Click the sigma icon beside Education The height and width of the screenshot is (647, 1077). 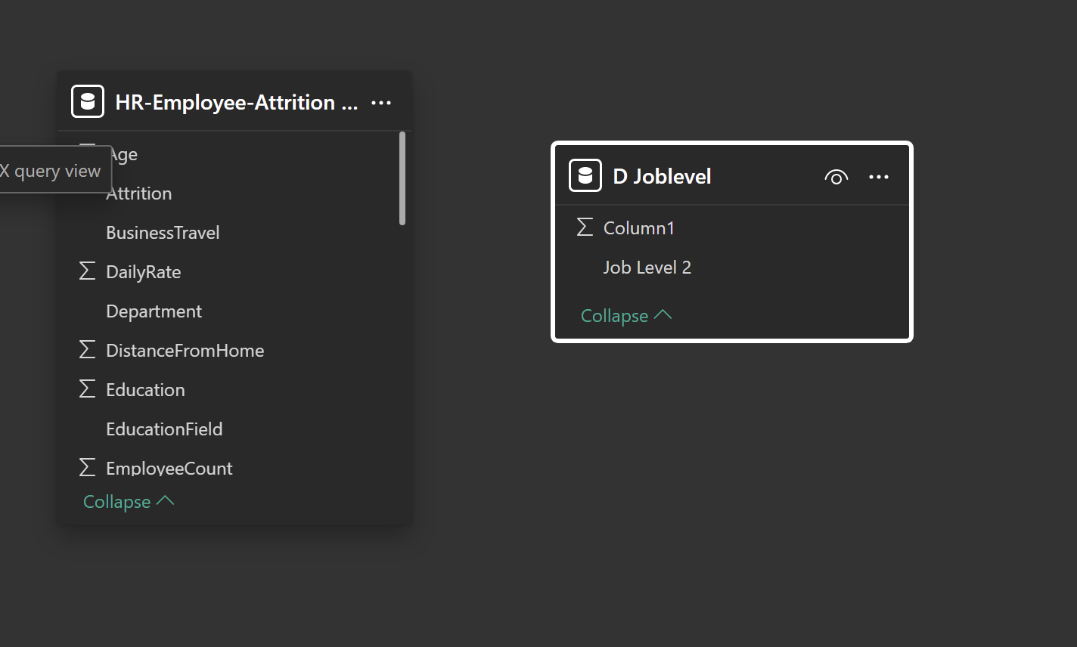[x=88, y=389]
